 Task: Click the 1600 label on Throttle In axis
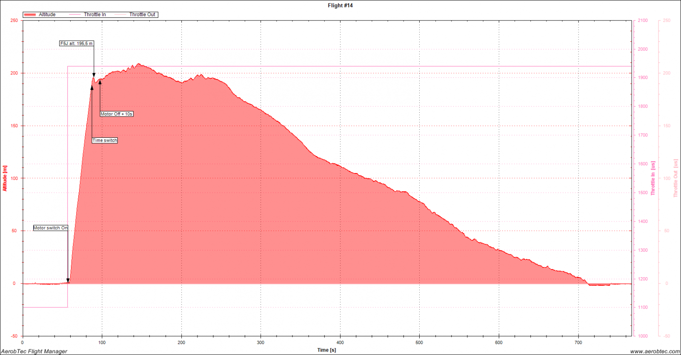(643, 164)
